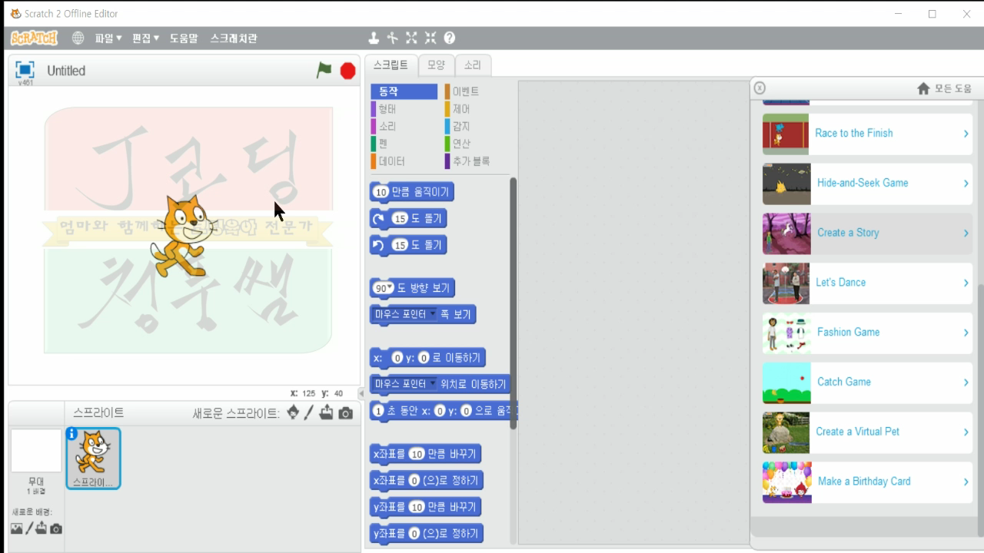Image resolution: width=984 pixels, height=553 pixels.
Task: Open the mouse pointer dropdown in move block
Action: click(433, 383)
